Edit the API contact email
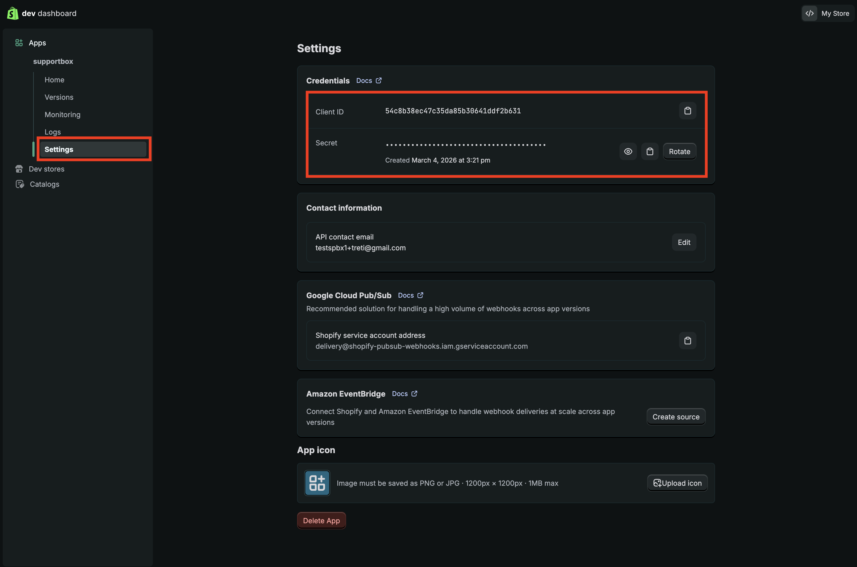 [x=684, y=242]
